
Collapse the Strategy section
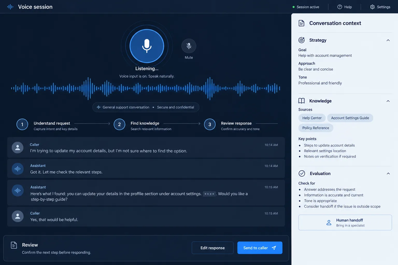pos(388,40)
